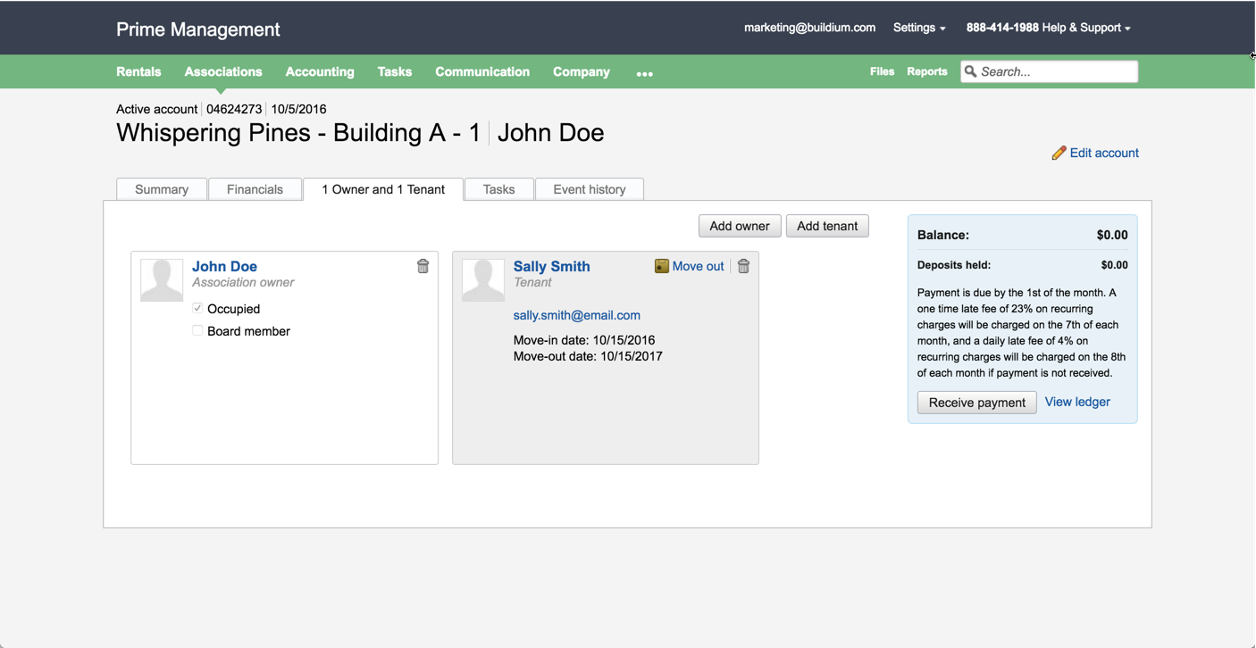
Task: Expand the Settings dropdown
Action: [x=918, y=28]
